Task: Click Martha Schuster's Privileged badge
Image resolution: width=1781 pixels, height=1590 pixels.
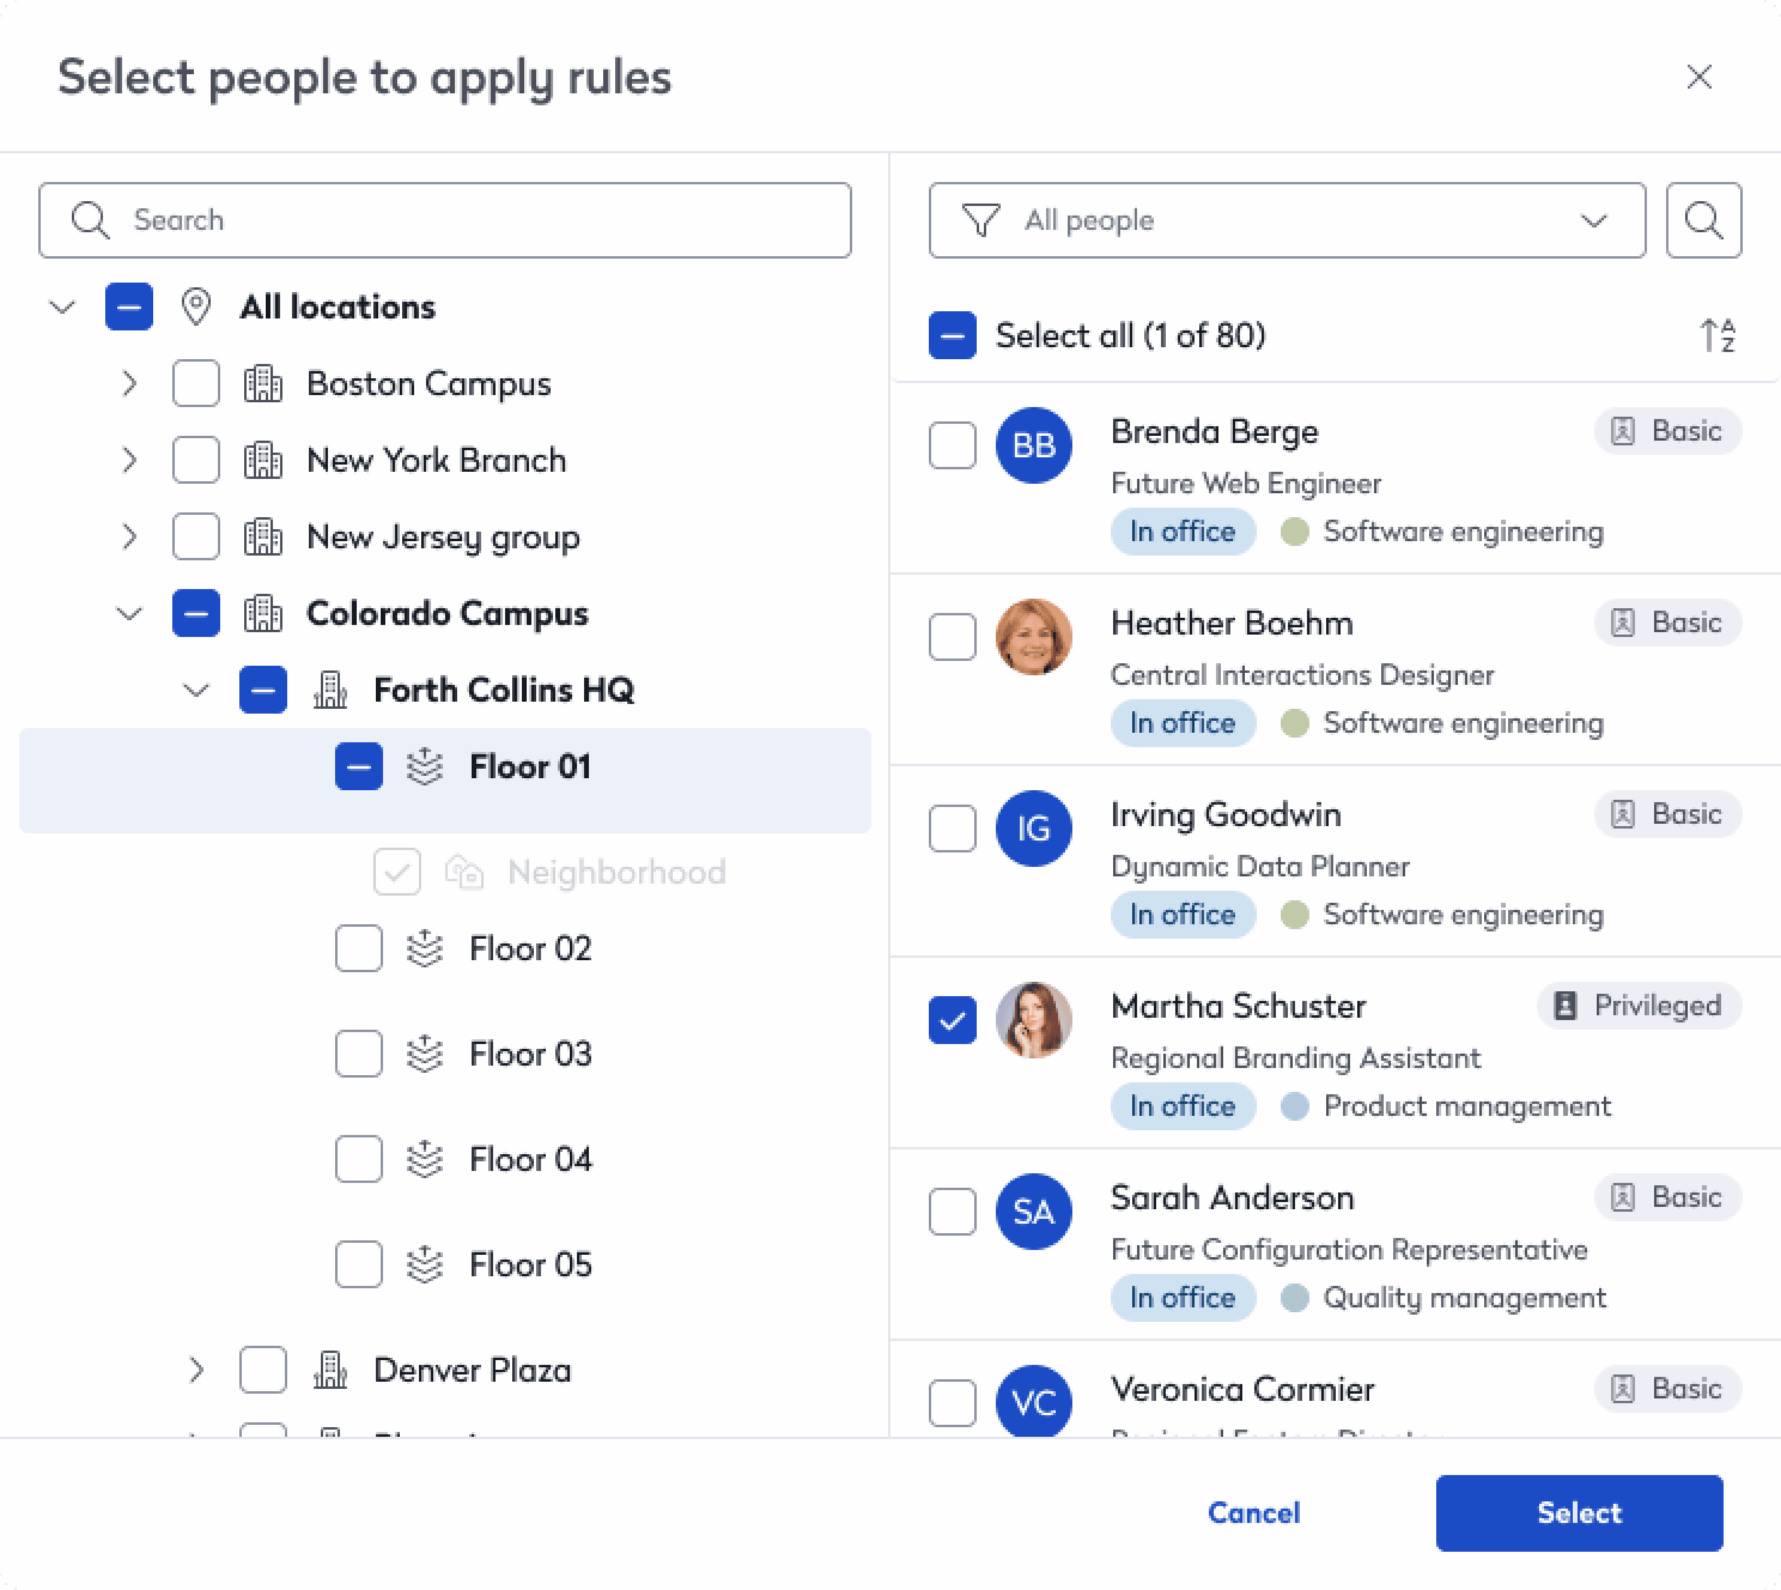Action: [x=1639, y=1006]
